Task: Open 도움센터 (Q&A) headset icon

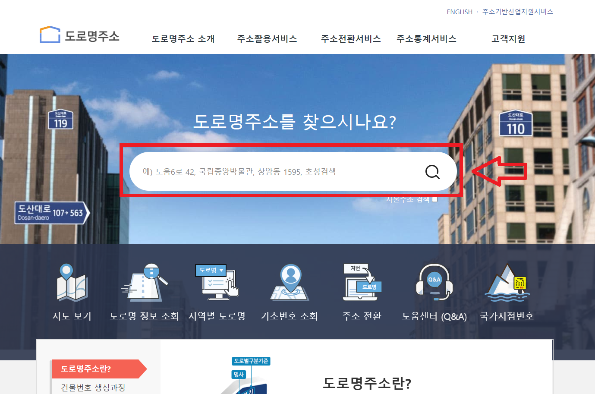Action: pyautogui.click(x=434, y=283)
